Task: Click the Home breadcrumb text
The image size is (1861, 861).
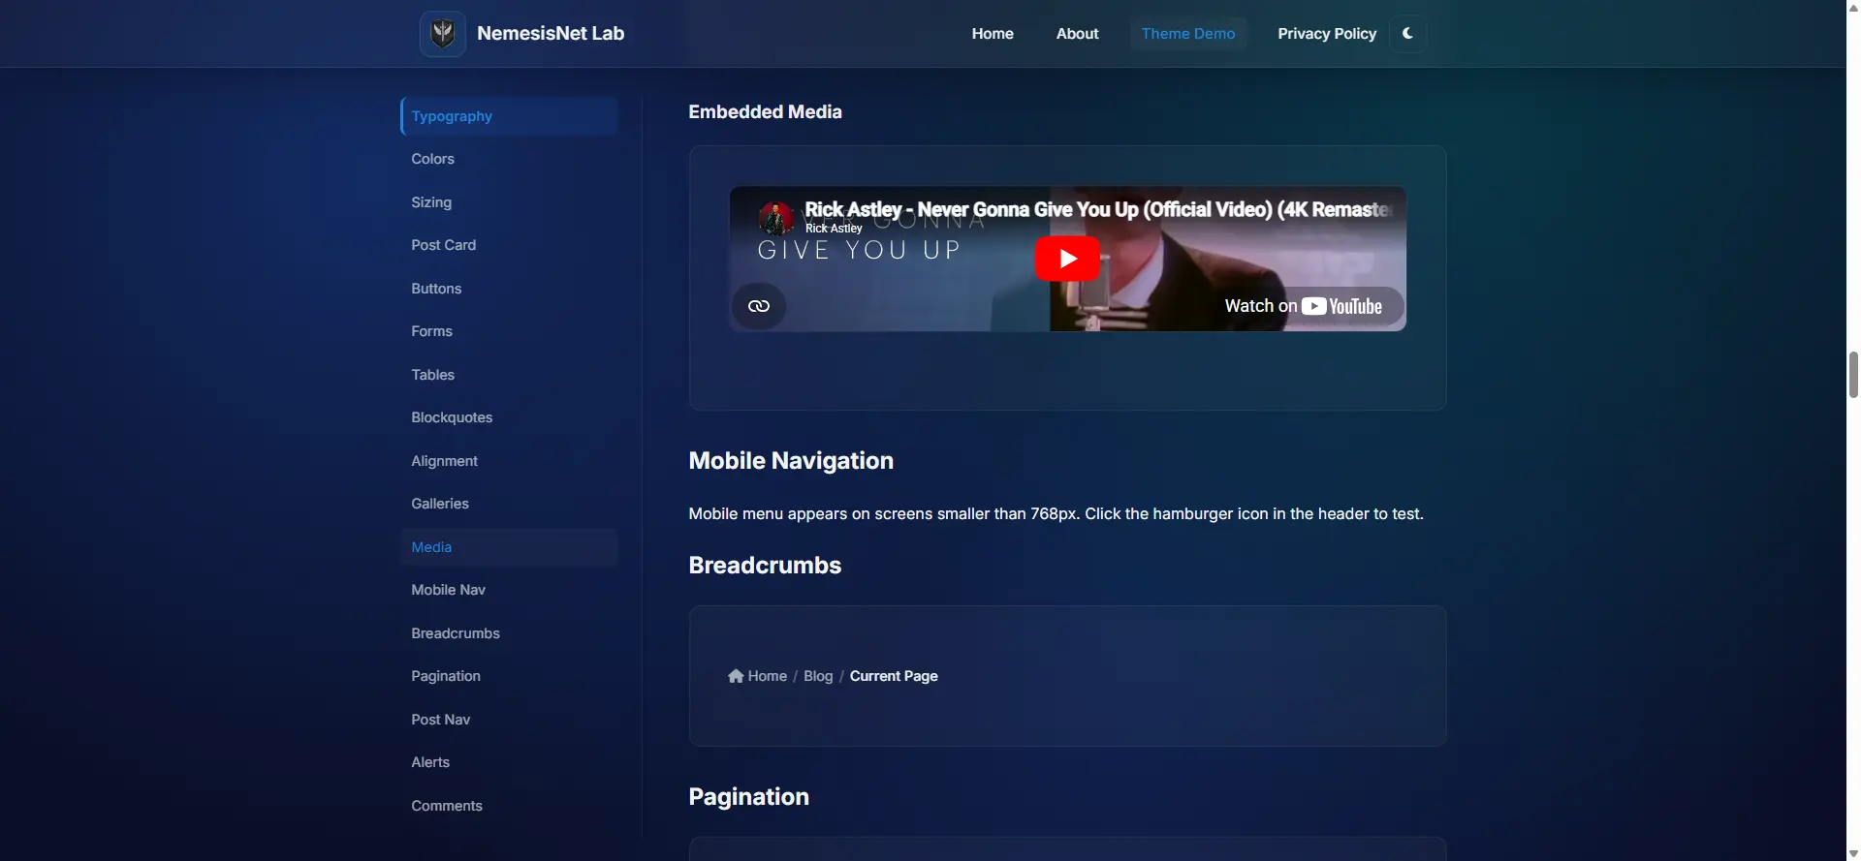Action: (768, 676)
